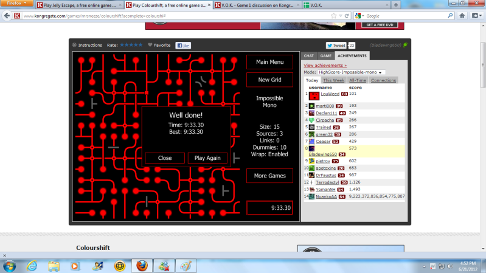The height and width of the screenshot is (273, 486).
Task: Click the GET A FREE DVD ad button
Action: pyautogui.click(x=380, y=25)
